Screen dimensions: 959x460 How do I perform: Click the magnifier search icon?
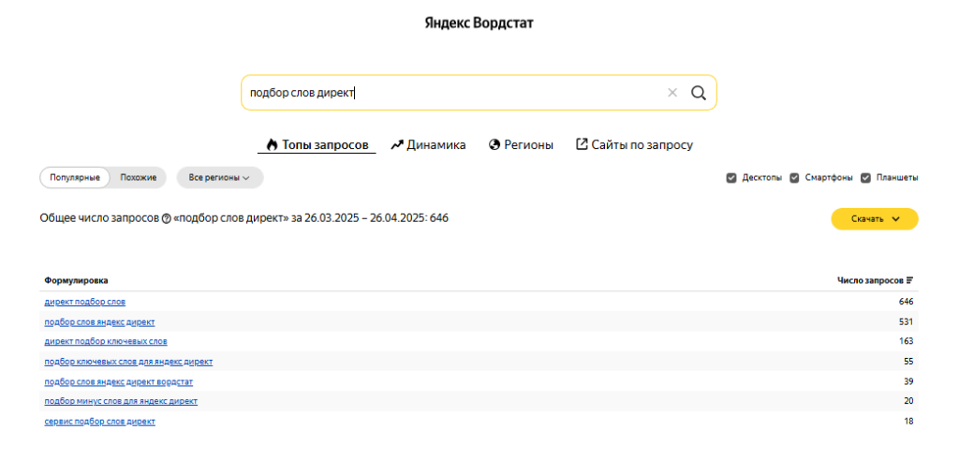coord(699,93)
